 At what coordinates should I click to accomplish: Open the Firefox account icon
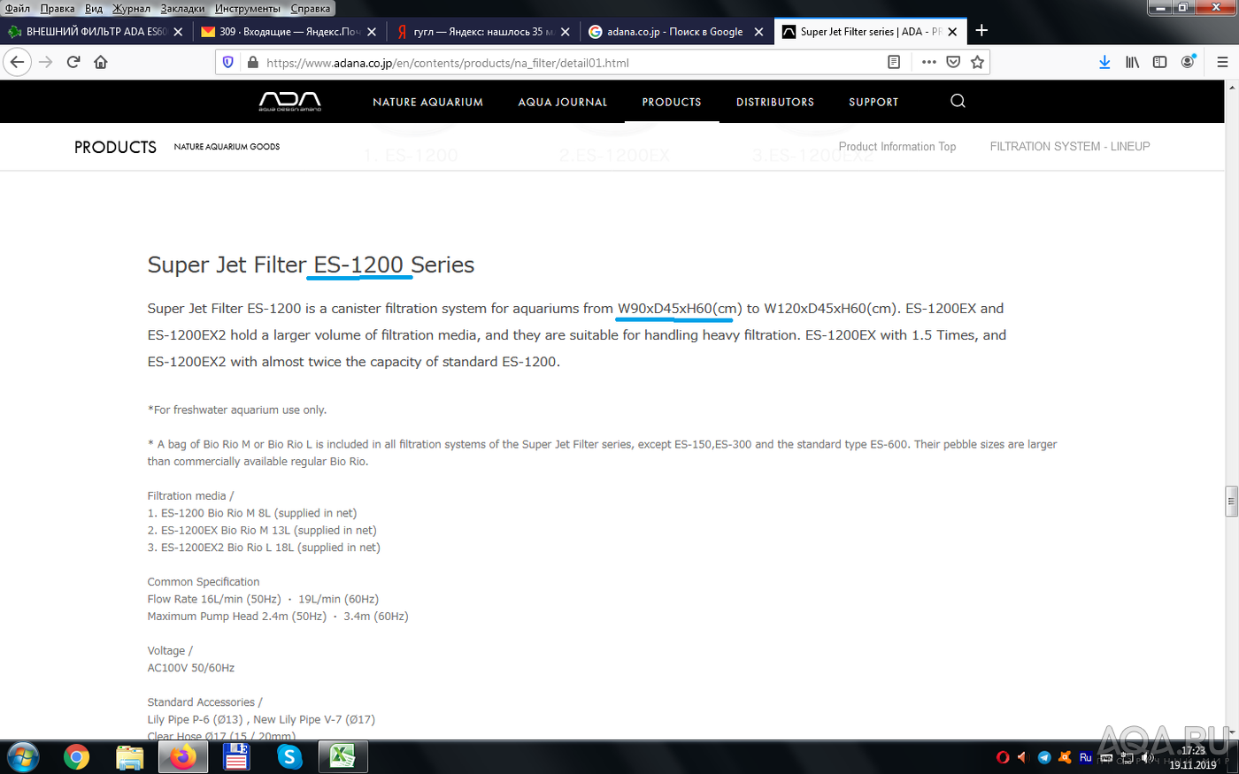pyautogui.click(x=1188, y=62)
